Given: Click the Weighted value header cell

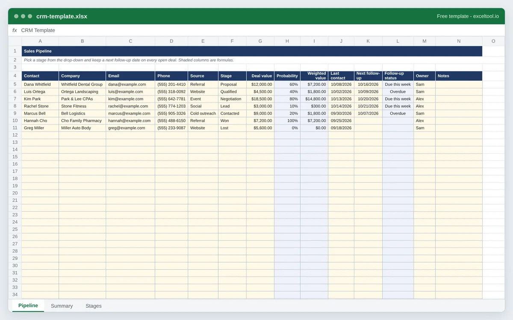Looking at the screenshot, I should point(314,76).
